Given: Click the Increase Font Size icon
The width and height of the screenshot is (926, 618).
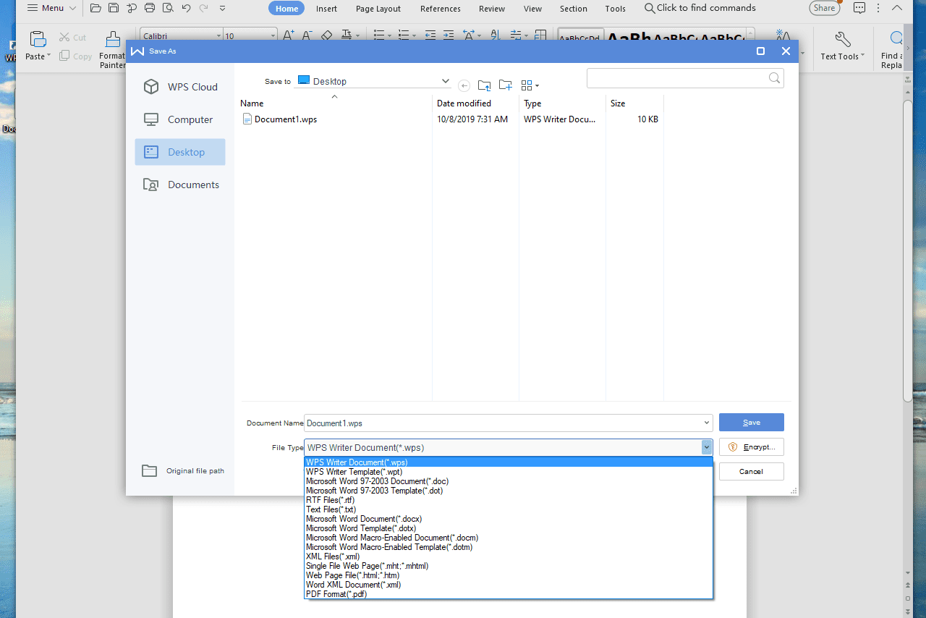Looking at the screenshot, I should tap(288, 35).
